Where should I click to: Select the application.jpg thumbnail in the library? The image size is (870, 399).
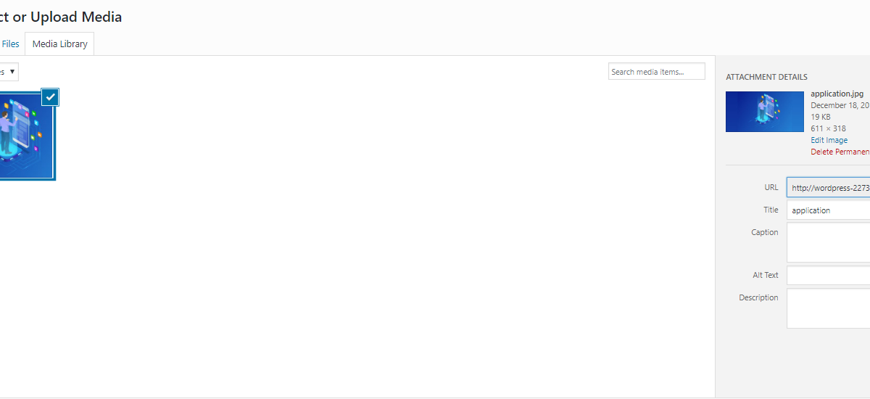(26, 136)
